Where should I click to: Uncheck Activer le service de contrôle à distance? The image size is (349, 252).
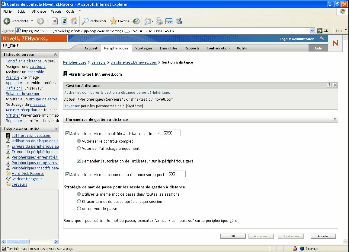[x=67, y=133]
